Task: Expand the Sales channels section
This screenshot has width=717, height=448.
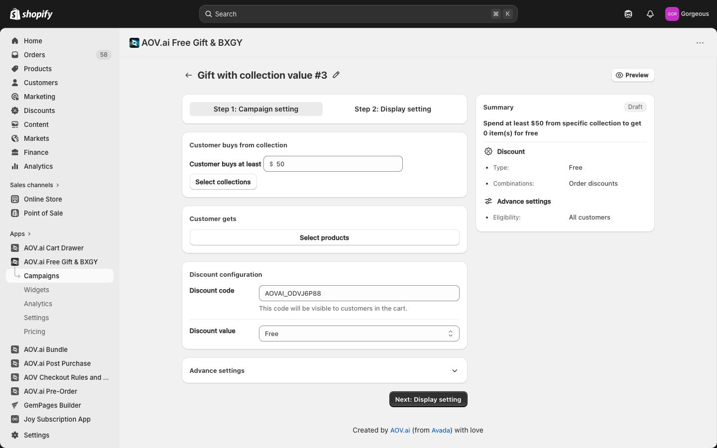Action: point(34,185)
